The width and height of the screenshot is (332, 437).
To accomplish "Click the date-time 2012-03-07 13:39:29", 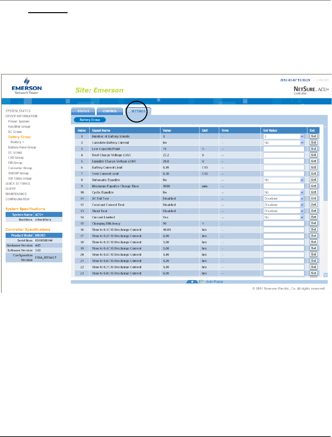I will pyautogui.click(x=295, y=80).
